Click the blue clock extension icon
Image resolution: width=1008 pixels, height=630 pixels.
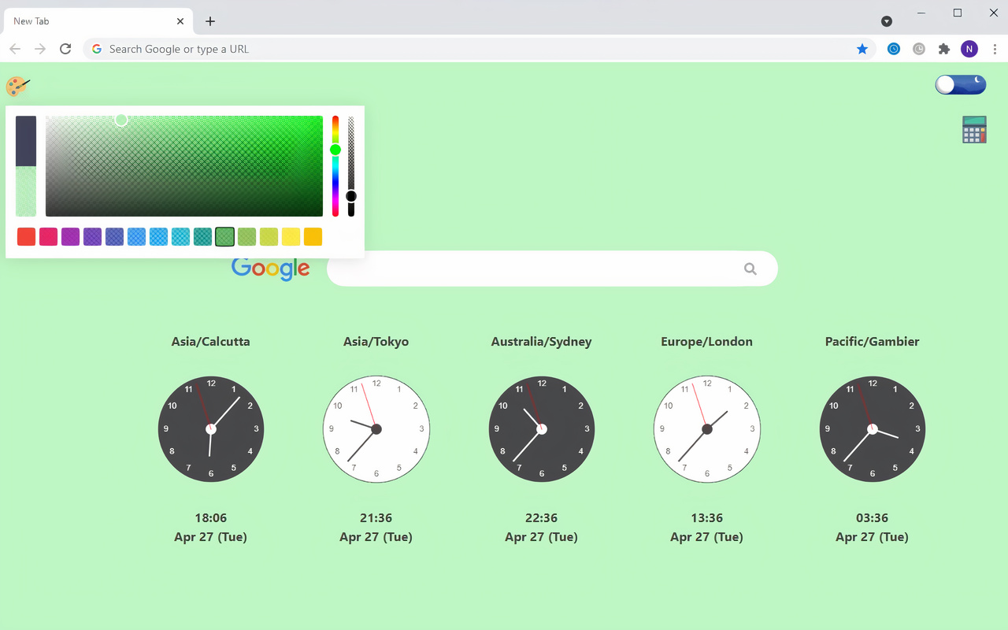pyautogui.click(x=894, y=48)
